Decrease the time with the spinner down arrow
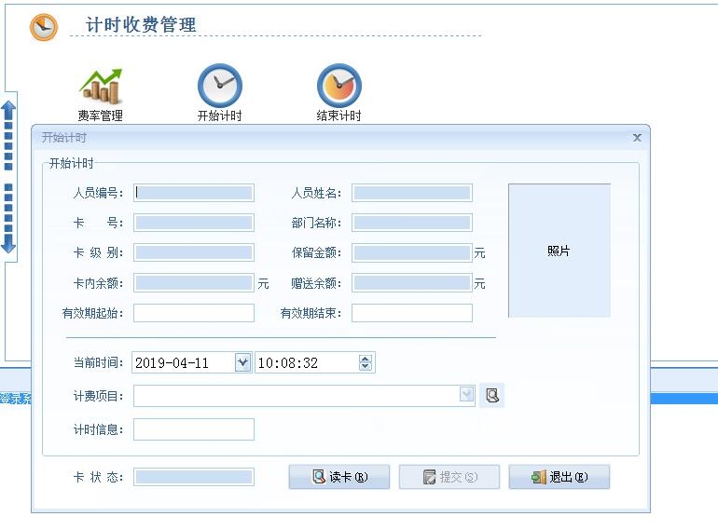Viewport: 718px width, 530px height. click(366, 368)
